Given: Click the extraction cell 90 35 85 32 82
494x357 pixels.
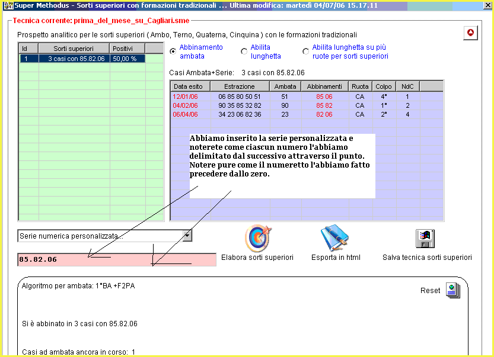Looking at the screenshot, I should 240,105.
